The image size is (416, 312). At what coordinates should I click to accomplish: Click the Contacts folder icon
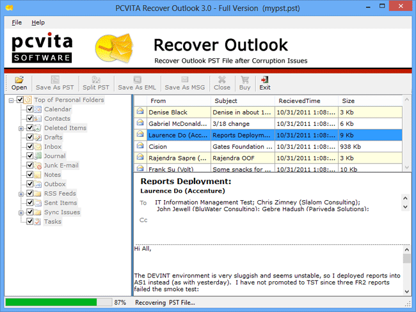point(38,118)
